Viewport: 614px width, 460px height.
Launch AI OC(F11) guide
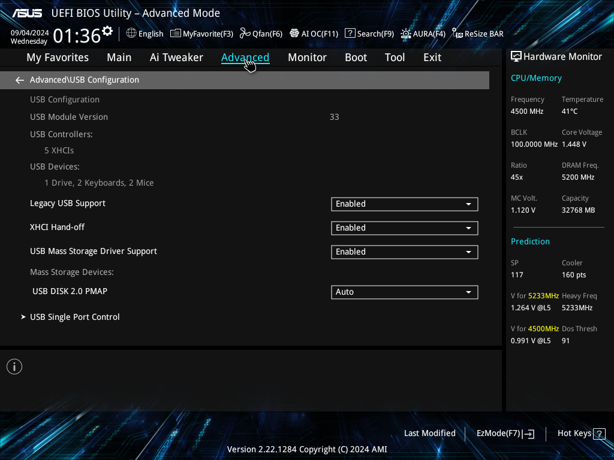(x=314, y=34)
